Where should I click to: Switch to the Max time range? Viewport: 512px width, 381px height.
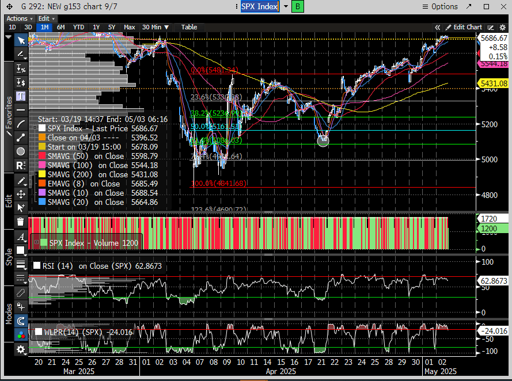click(x=130, y=27)
